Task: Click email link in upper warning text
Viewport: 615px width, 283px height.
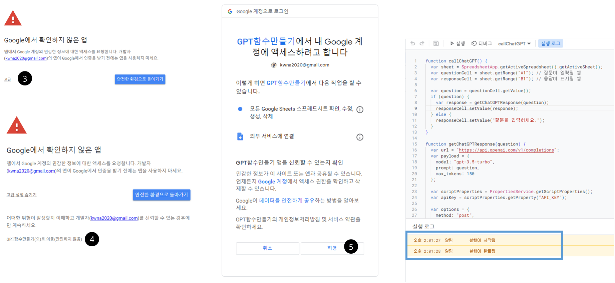Action: (x=26, y=58)
